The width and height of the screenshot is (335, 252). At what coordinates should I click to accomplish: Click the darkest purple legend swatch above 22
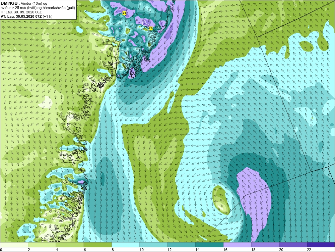pos(321,245)
